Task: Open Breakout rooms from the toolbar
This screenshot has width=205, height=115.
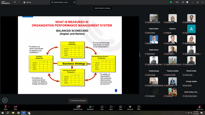Action: click(x=78, y=108)
